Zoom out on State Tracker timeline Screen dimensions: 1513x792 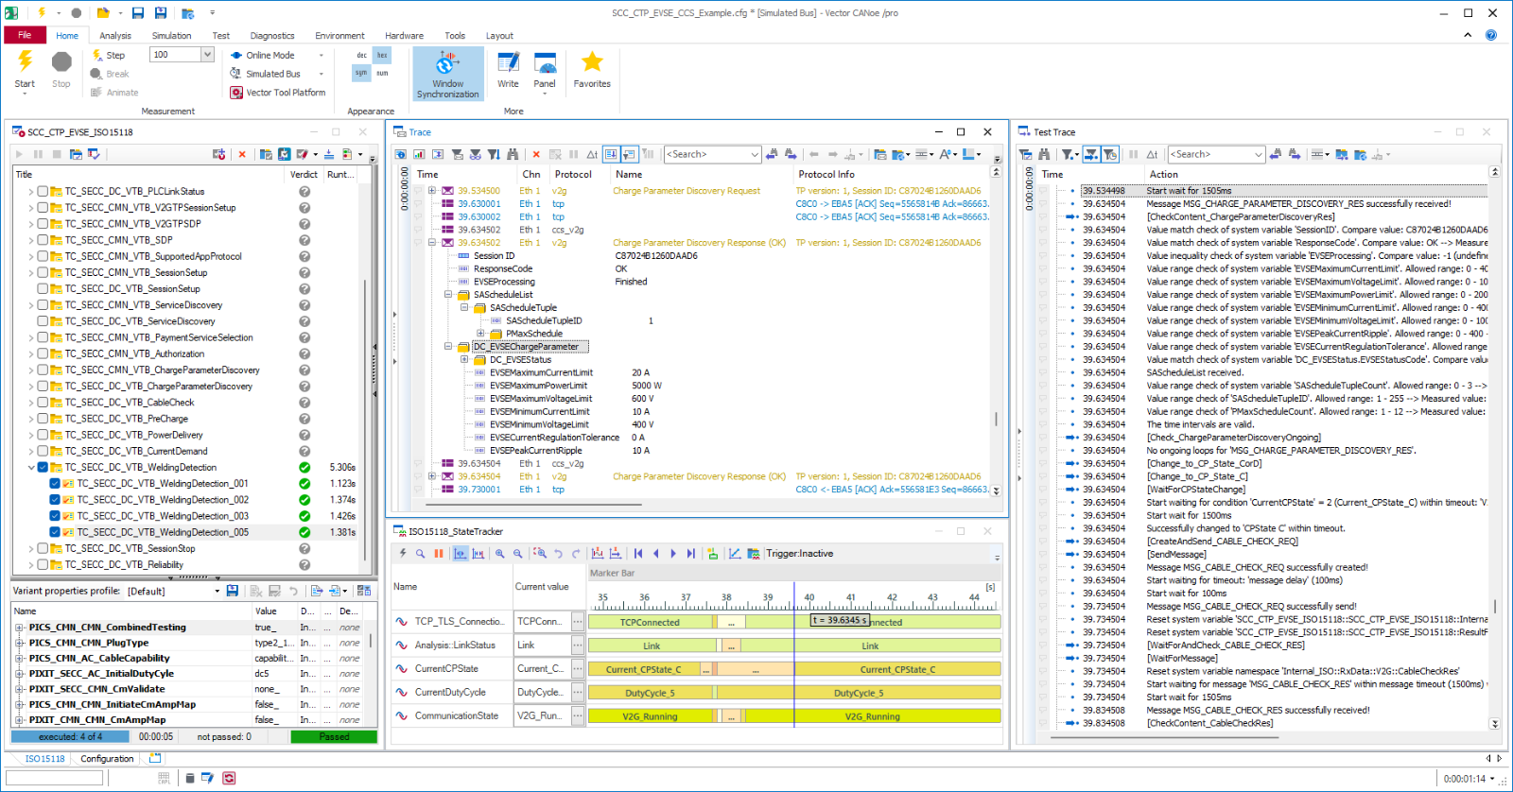[x=517, y=554]
